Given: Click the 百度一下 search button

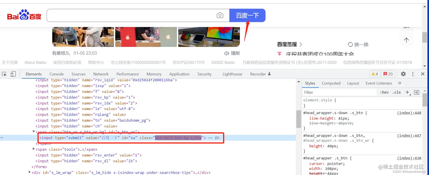Looking at the screenshot, I should [247, 15].
